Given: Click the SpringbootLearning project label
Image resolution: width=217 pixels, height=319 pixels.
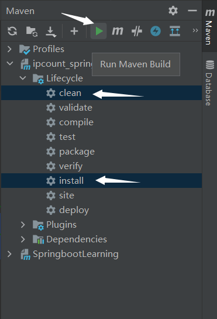Looking at the screenshot, I should pos(75,254).
